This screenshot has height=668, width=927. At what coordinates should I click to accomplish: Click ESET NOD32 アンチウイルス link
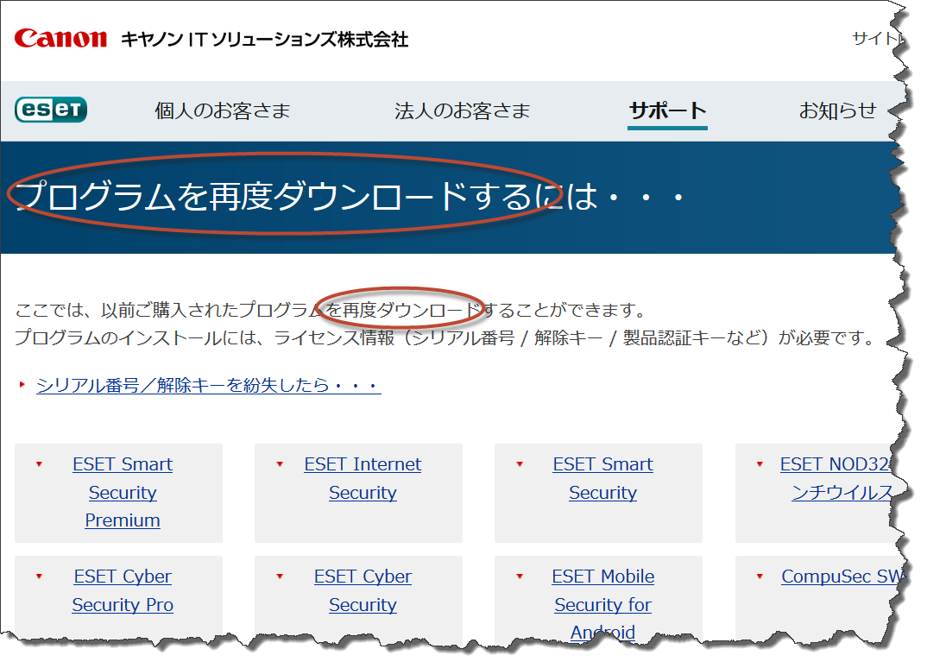click(x=837, y=478)
